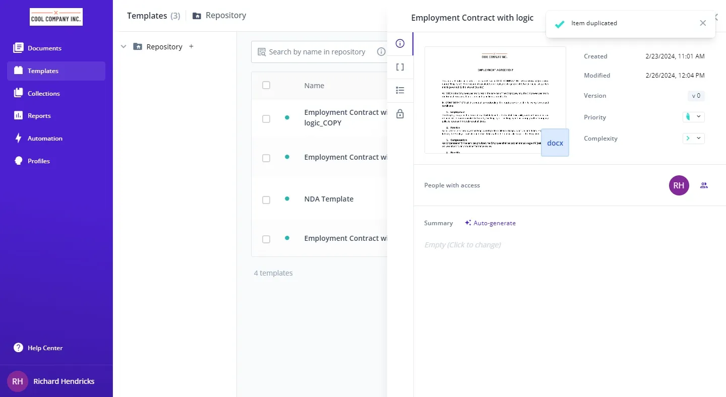This screenshot has height=397, width=726.
Task: Collapse the Repository tree node
Action: 124,46
